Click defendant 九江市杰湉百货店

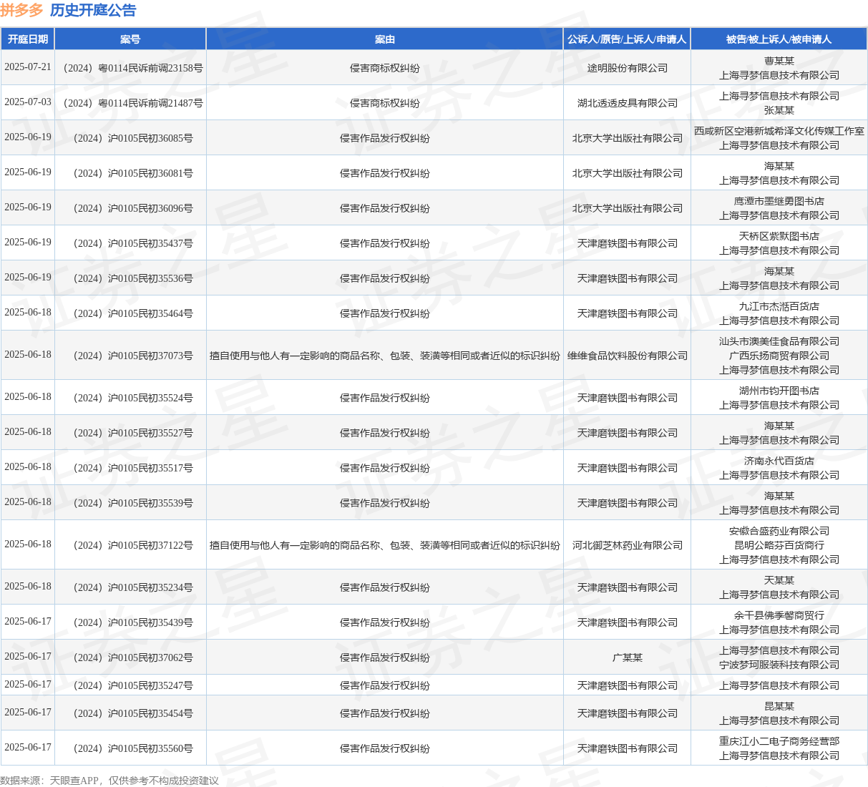[x=779, y=306]
